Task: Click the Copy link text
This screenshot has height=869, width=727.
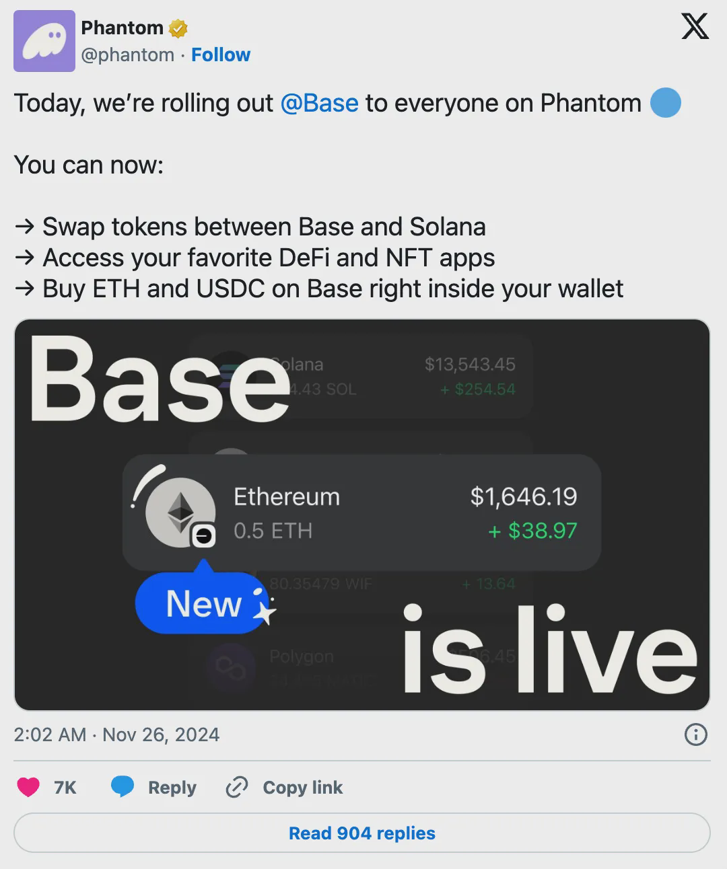Action: click(x=302, y=788)
